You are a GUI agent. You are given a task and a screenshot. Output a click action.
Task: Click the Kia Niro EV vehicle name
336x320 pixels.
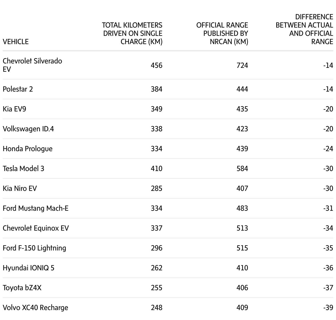20,188
